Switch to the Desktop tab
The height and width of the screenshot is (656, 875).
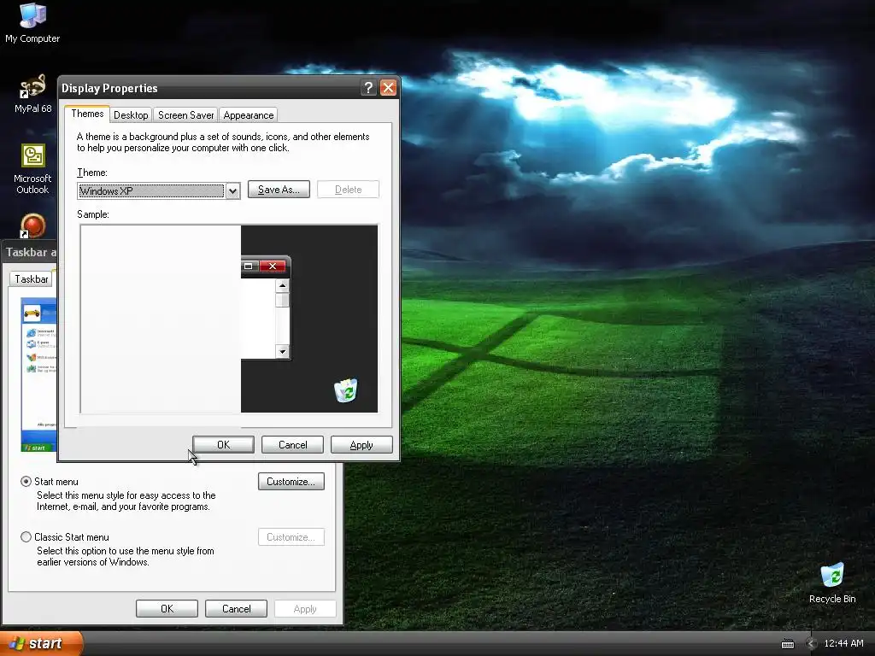(131, 115)
